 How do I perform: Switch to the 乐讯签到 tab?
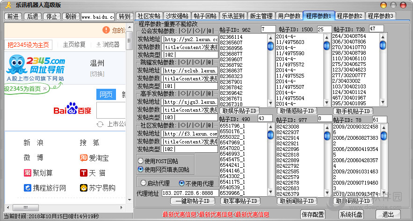tap(233, 16)
